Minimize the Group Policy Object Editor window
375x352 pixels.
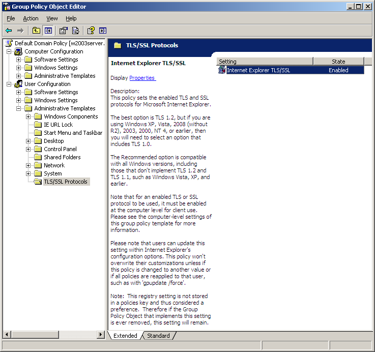pyautogui.click(x=350, y=7)
